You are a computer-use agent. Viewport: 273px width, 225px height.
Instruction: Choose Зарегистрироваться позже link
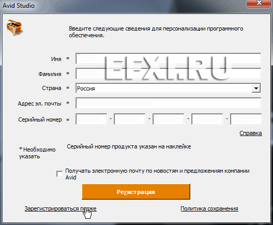[x=60, y=208]
